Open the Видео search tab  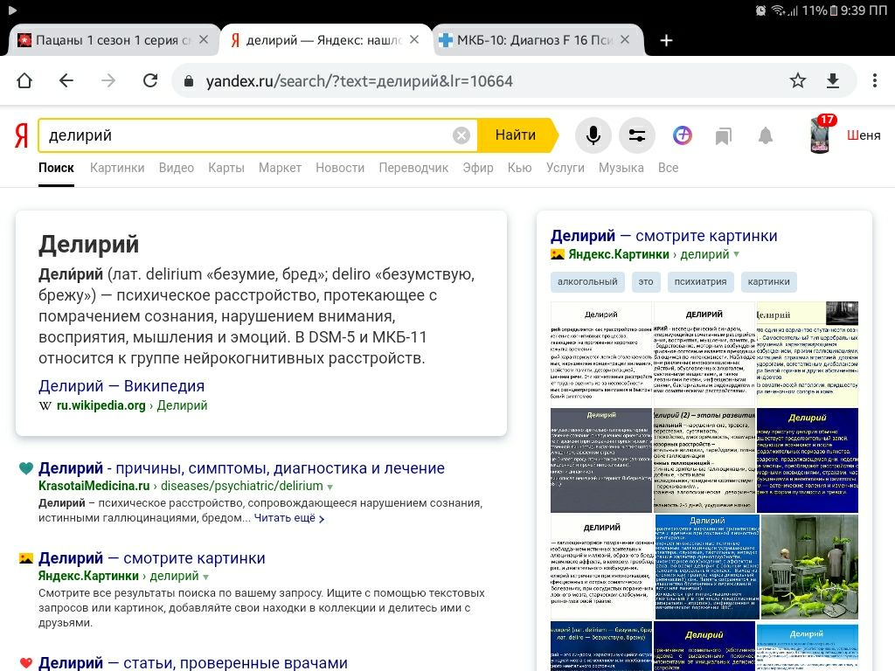[x=177, y=168]
